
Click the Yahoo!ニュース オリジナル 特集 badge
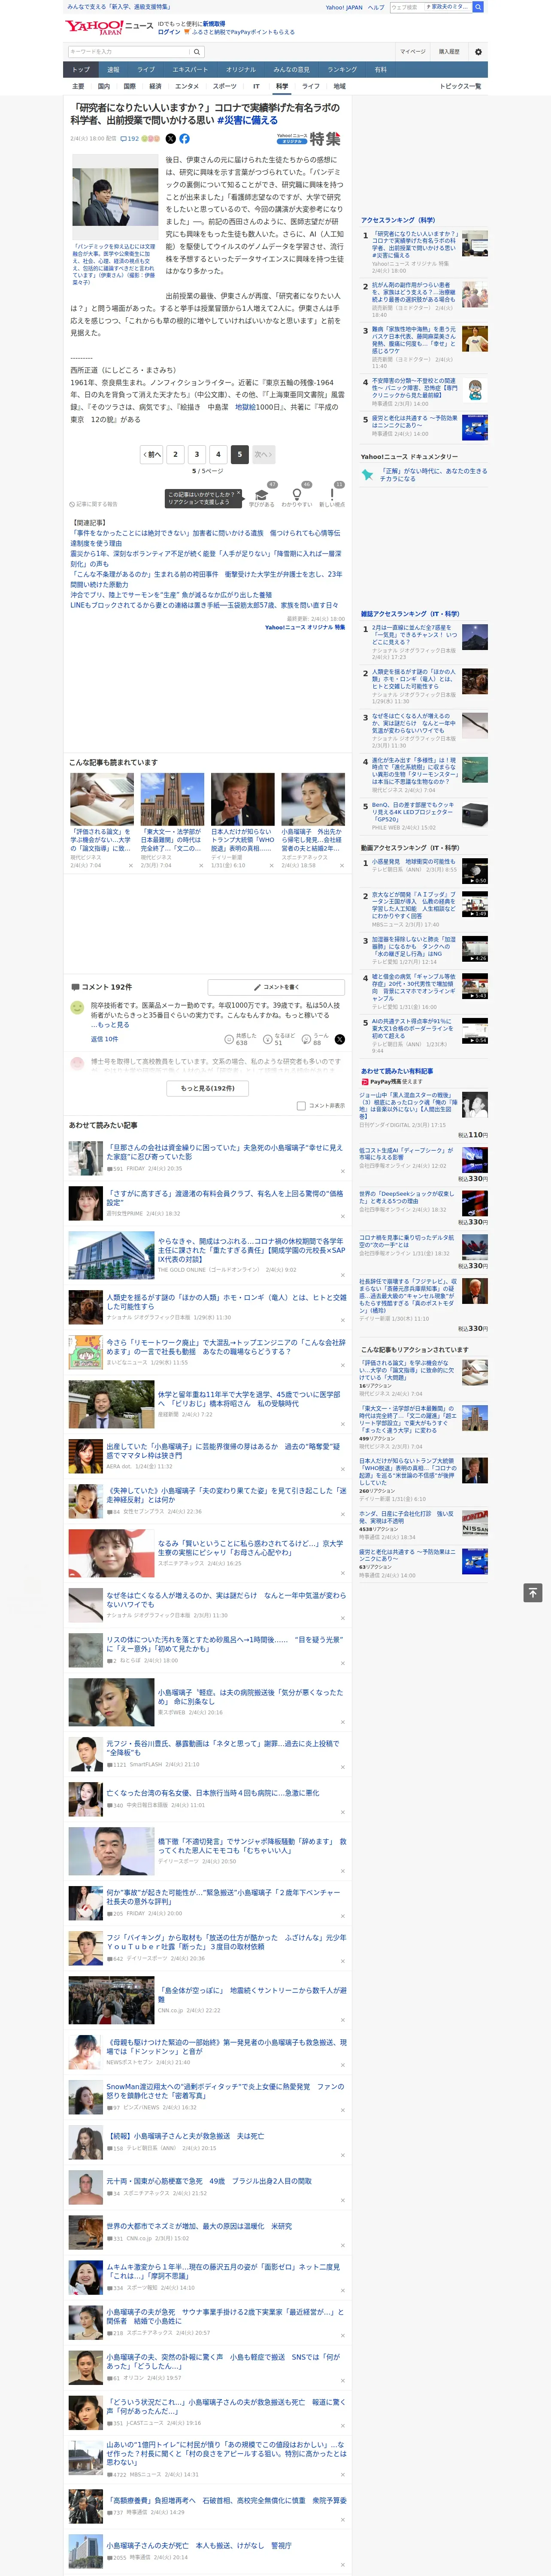(x=308, y=139)
